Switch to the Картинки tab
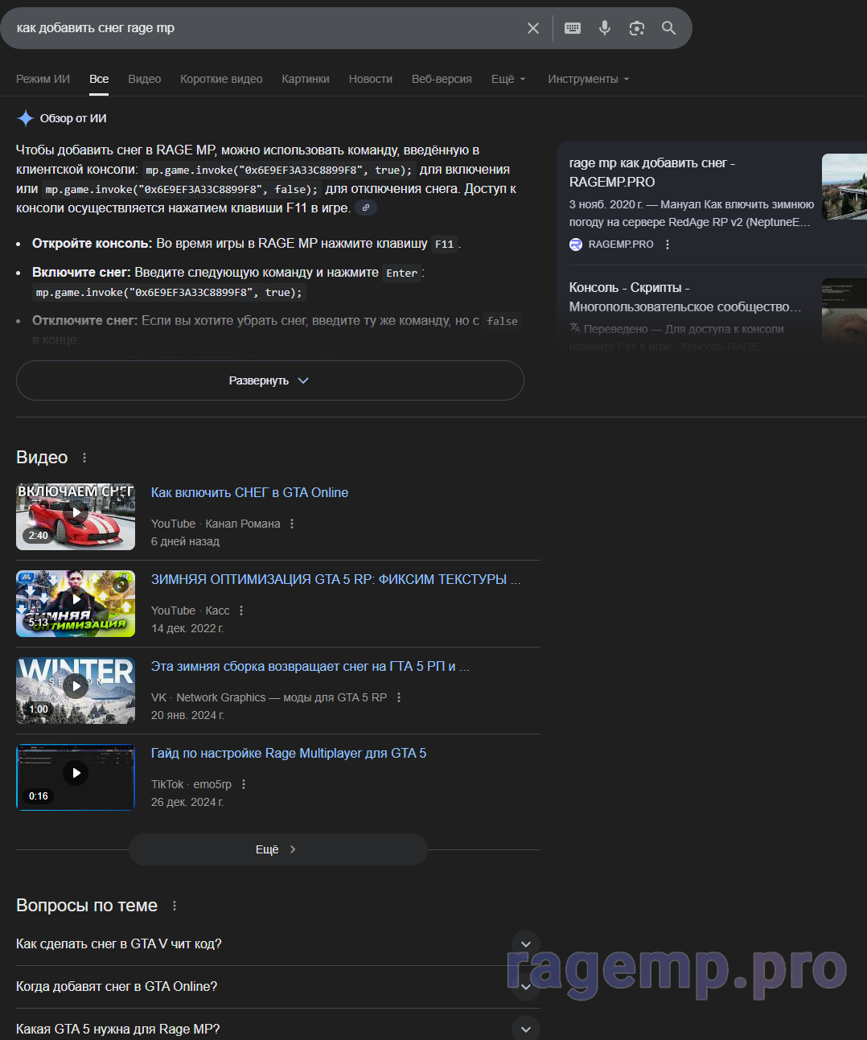This screenshot has width=867, height=1040. pyautogui.click(x=306, y=79)
